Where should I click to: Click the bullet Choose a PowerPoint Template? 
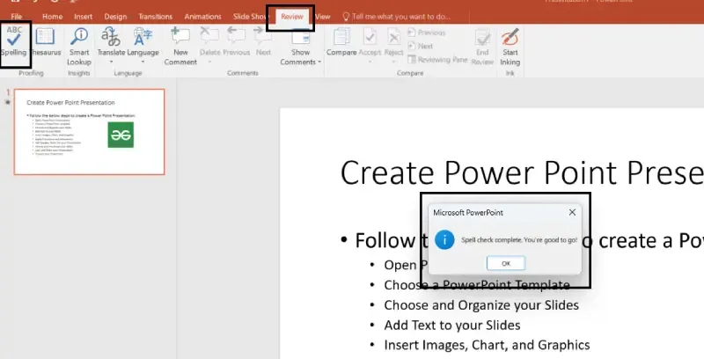pyautogui.click(x=477, y=285)
